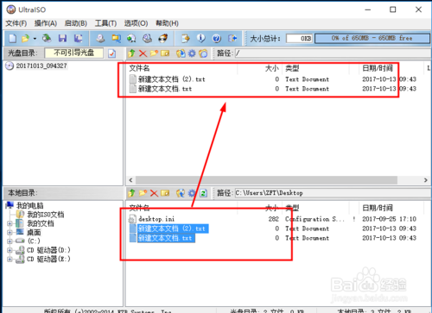
Task: Click the 大小总计 0KB size field
Action: pos(299,39)
